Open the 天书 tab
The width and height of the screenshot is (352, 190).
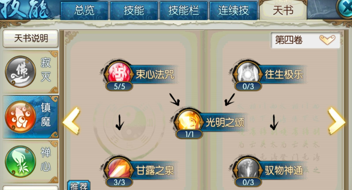tap(283, 10)
